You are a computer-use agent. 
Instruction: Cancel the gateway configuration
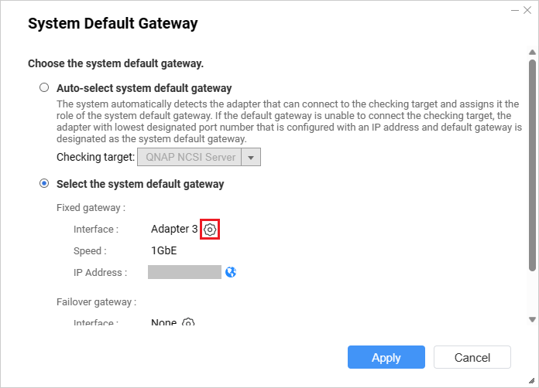pyautogui.click(x=472, y=357)
